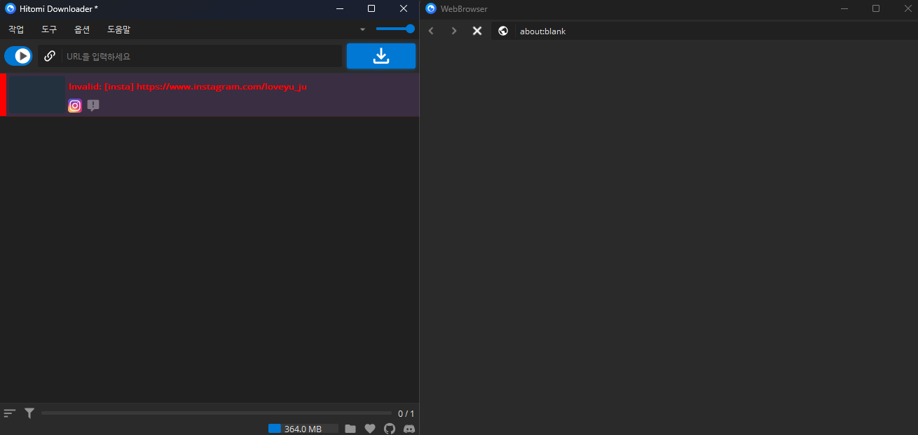Click the back arrow in WebBrowser
This screenshot has width=918, height=435.
point(431,31)
